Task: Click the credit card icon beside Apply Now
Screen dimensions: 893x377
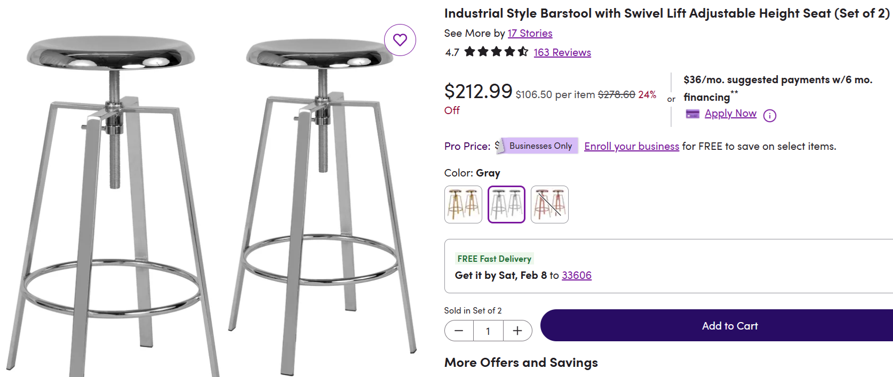Action: pyautogui.click(x=692, y=114)
